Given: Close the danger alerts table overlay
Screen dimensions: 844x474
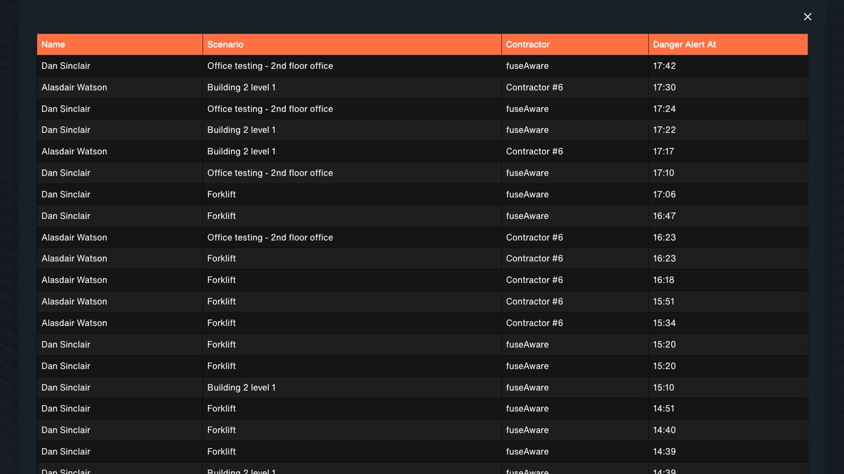Looking at the screenshot, I should click(x=808, y=17).
